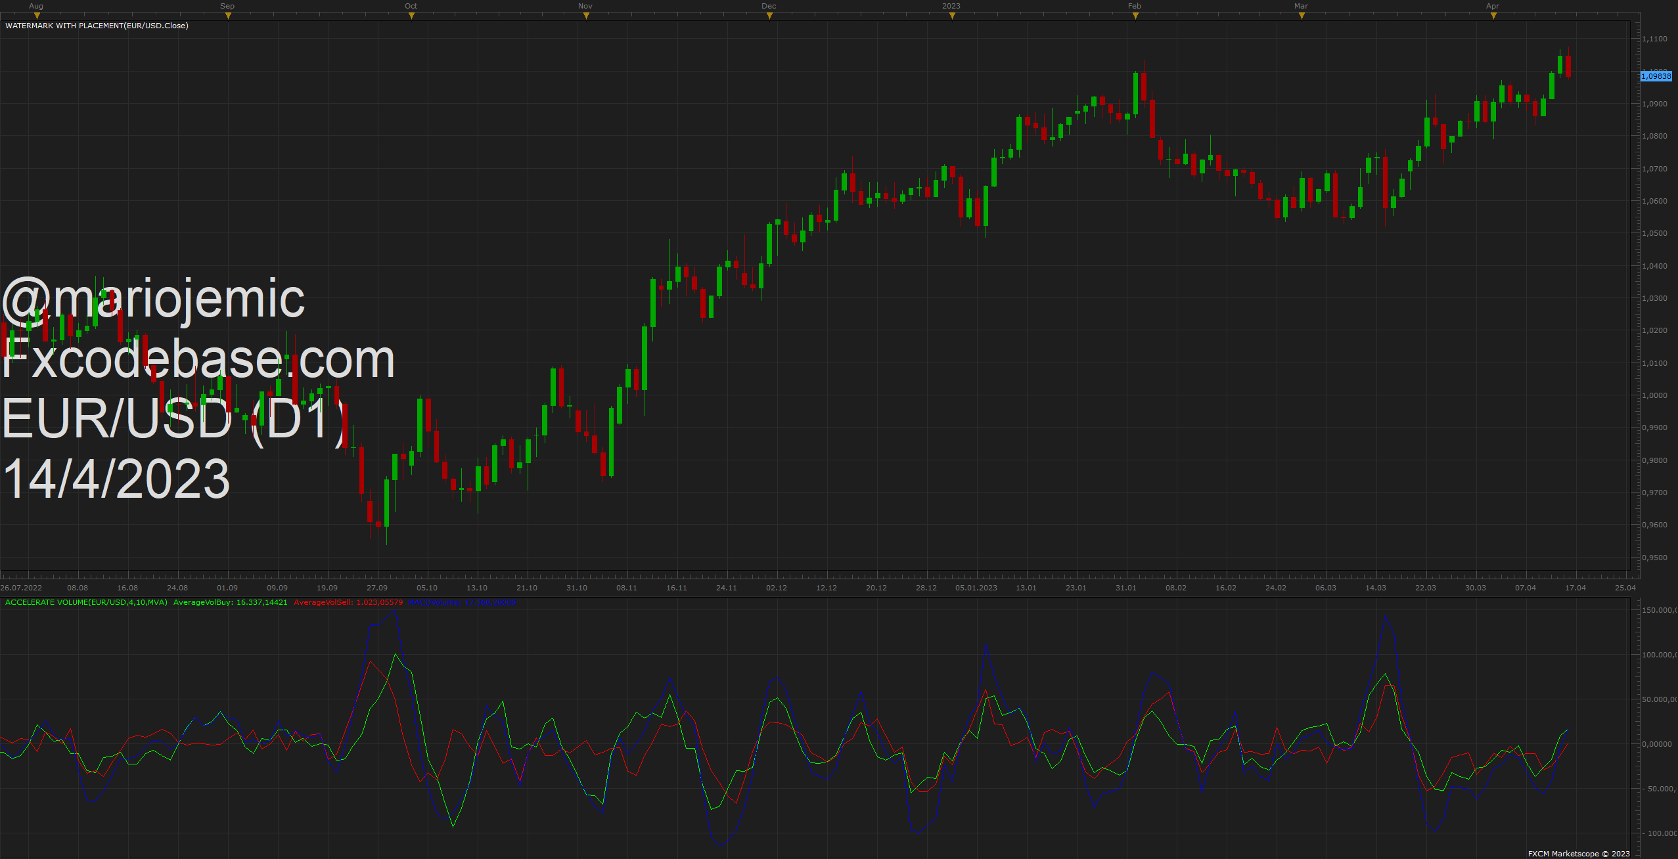Click the 16.11 date axis label
This screenshot has width=1678, height=859.
click(677, 588)
